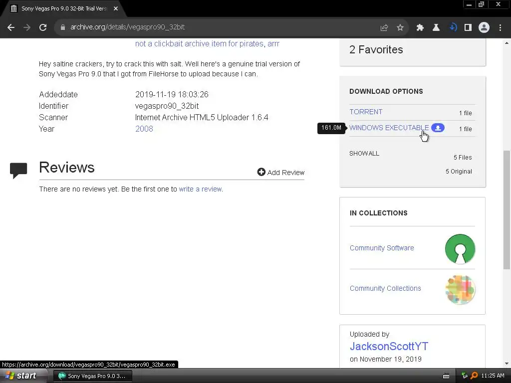The image size is (511, 383).
Task: Click the Addeddate value 2019-11-19 18:03:26
Action: tap(172, 94)
